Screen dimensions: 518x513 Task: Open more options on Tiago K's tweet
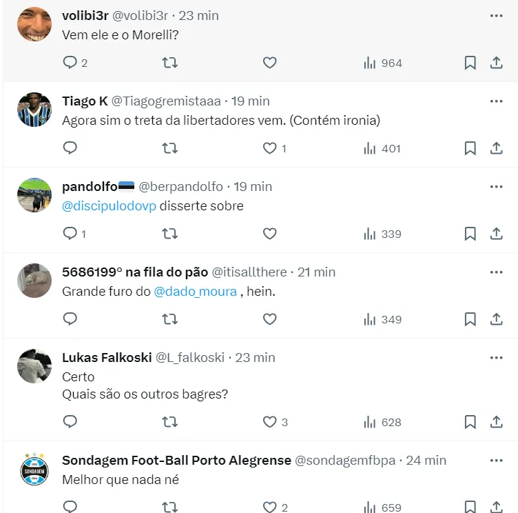point(496,101)
